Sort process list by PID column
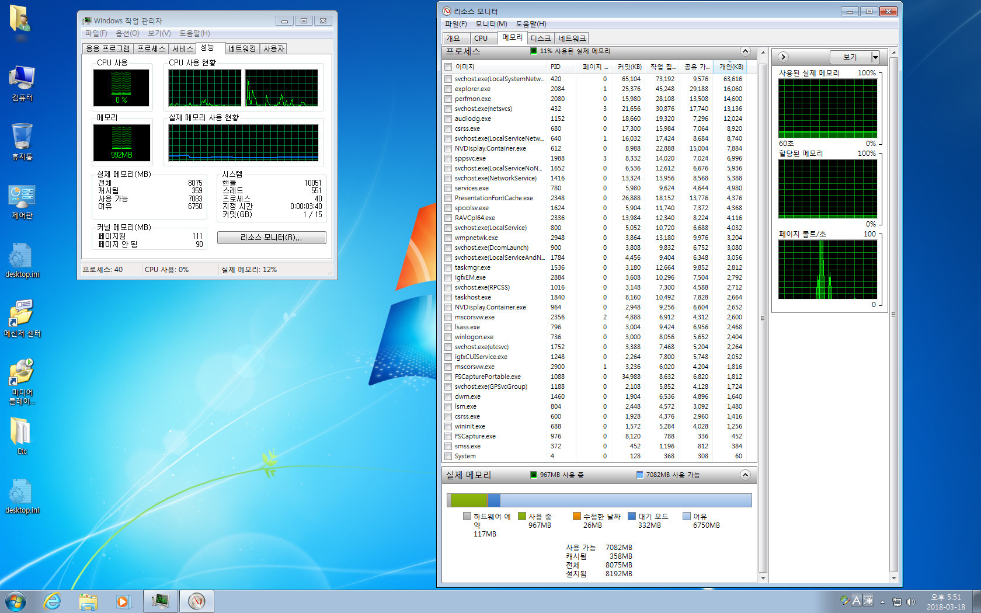 (562, 67)
